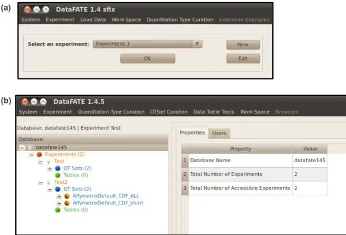Screen dimensions: 346x235
Task: Click row header number 1
Action: pos(185,161)
